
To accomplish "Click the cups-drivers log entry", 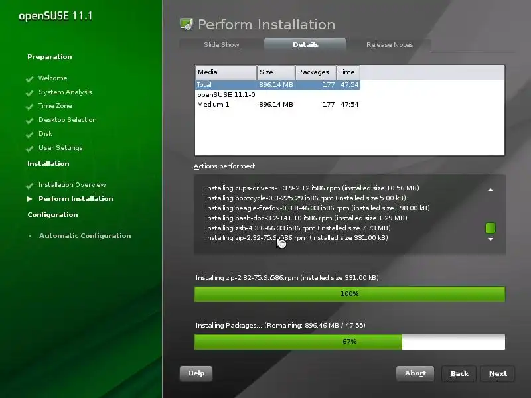I will 312,188.
